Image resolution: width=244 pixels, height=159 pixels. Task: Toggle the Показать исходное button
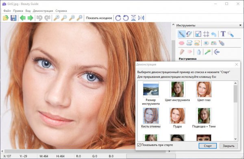click(x=99, y=18)
